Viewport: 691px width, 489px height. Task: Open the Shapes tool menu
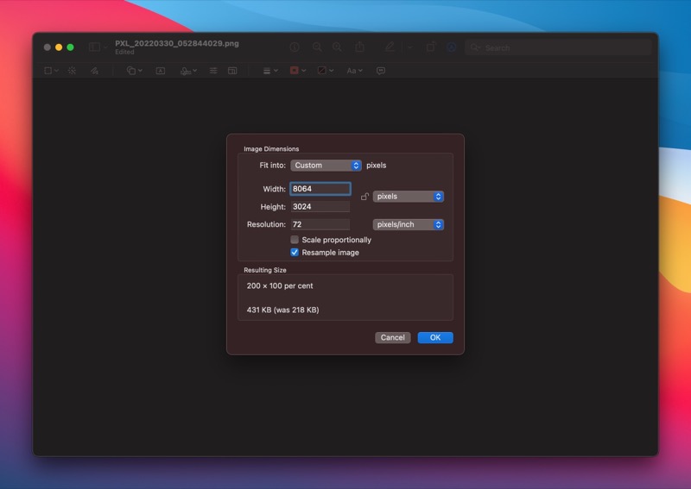[134, 71]
